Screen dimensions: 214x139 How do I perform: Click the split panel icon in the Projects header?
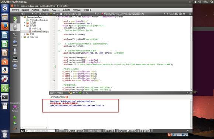(x=44, y=14)
